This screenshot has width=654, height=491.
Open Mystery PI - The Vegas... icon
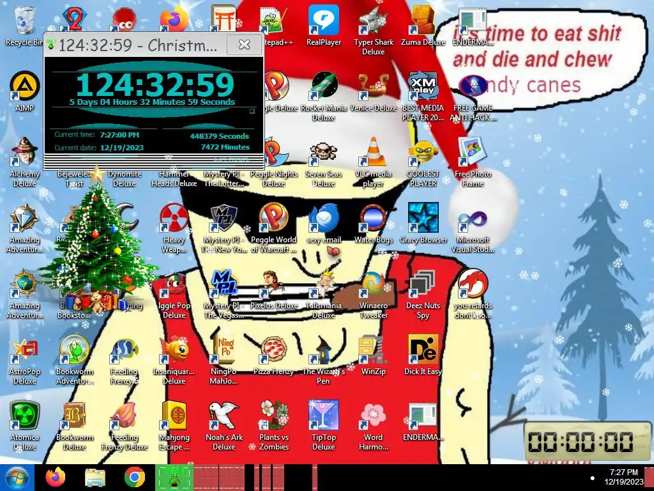224,294
